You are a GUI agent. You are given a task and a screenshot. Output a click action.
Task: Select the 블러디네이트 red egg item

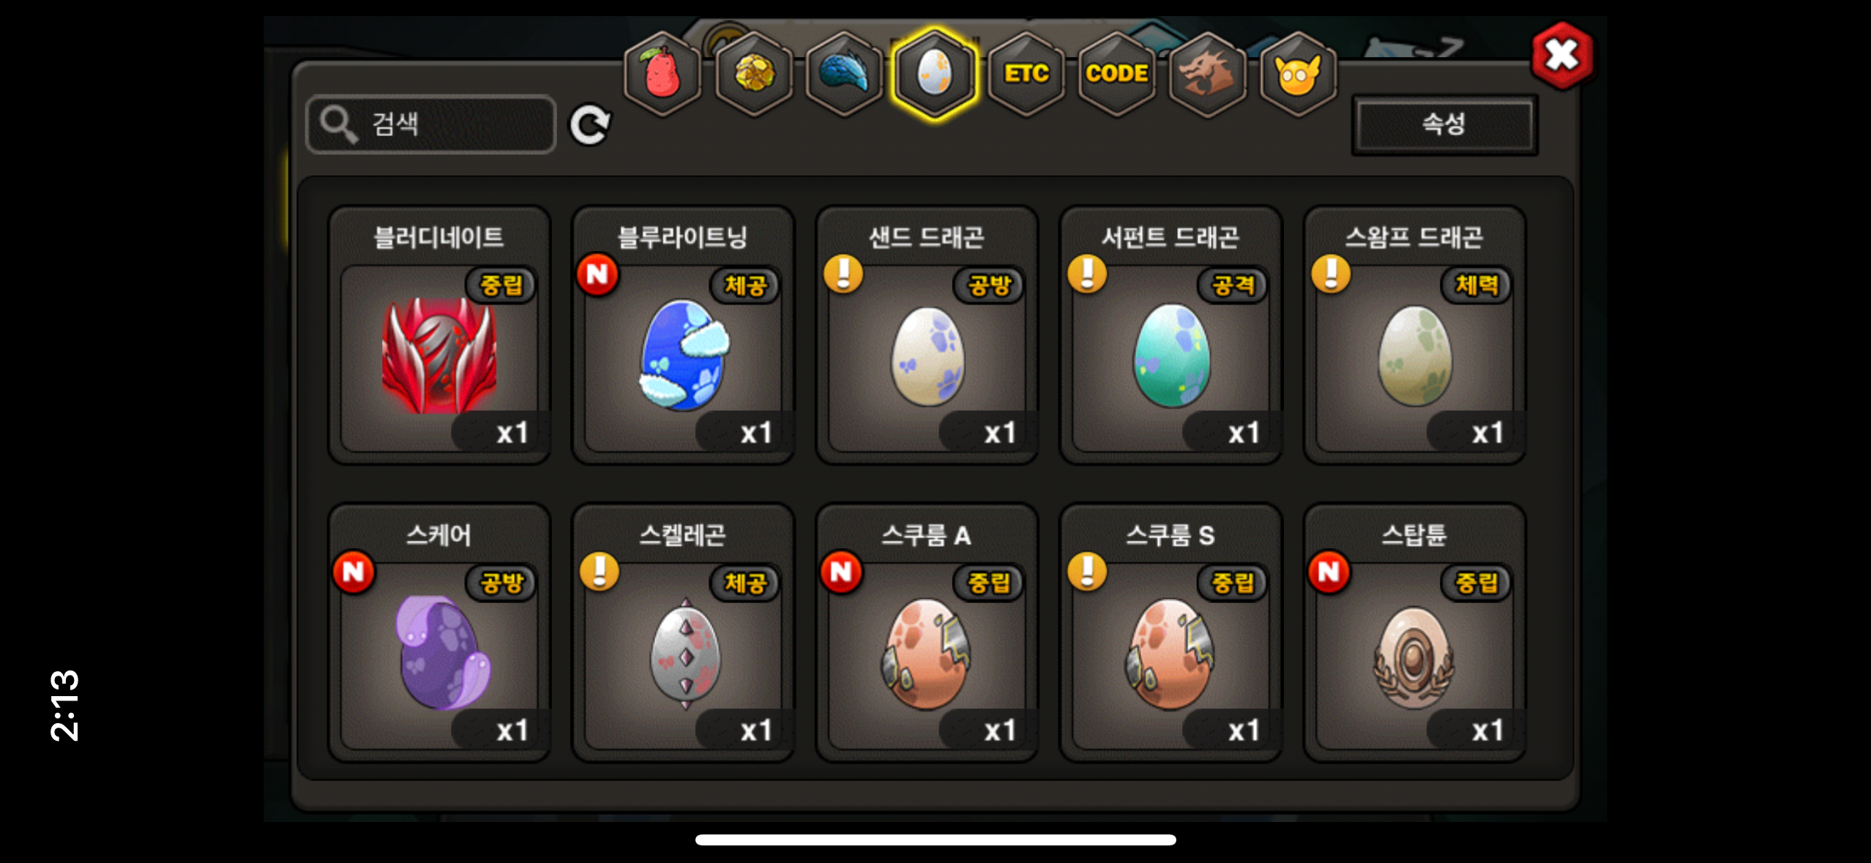(439, 335)
